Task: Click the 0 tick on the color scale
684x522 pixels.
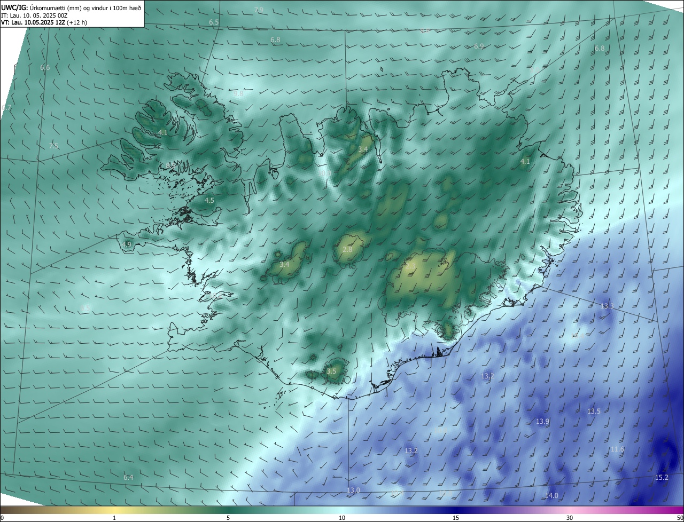Action: click(x=2, y=518)
